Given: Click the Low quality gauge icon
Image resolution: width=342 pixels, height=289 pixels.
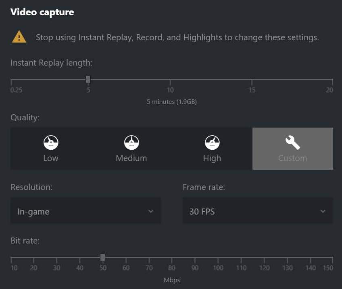Looking at the screenshot, I should click(x=51, y=142).
